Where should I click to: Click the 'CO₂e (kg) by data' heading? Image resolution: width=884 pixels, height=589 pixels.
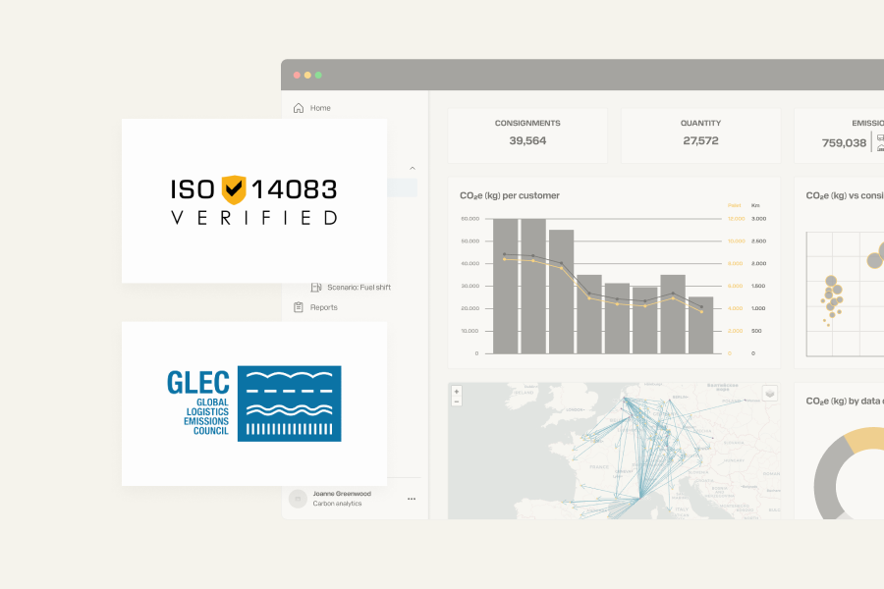[845, 401]
